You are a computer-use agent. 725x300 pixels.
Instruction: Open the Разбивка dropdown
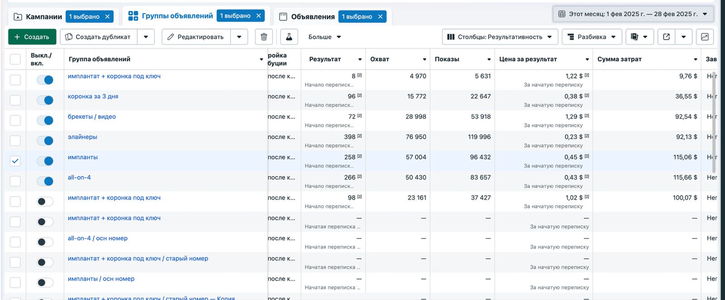(x=591, y=37)
